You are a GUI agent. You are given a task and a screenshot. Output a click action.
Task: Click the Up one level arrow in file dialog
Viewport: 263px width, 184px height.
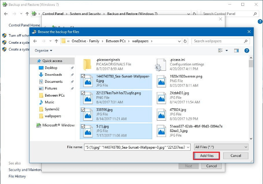pos(56,41)
